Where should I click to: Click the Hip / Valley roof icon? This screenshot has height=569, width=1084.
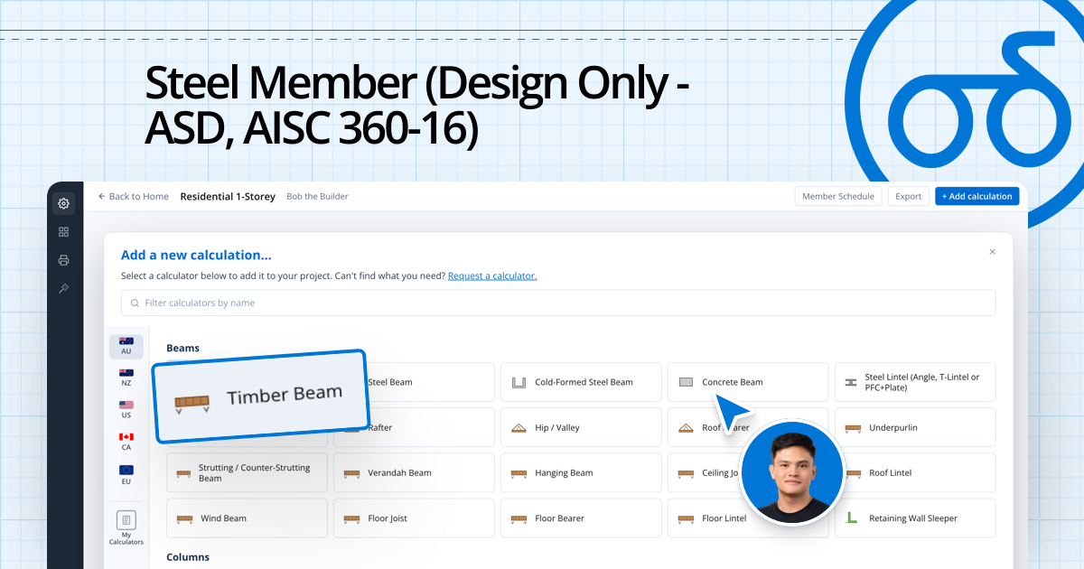[x=519, y=427]
